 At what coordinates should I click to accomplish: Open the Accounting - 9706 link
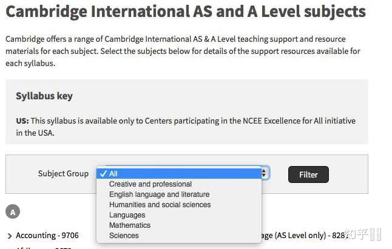point(47,235)
